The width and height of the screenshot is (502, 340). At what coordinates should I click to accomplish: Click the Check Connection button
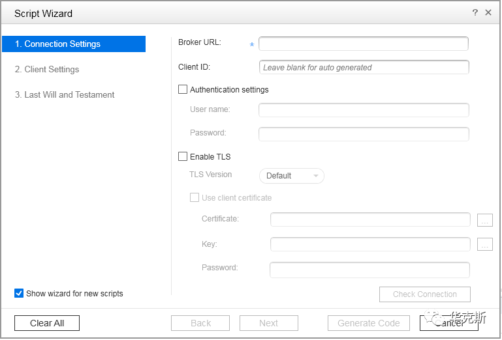424,294
